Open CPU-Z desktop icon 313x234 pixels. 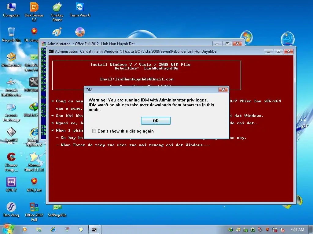[x=11, y=185]
